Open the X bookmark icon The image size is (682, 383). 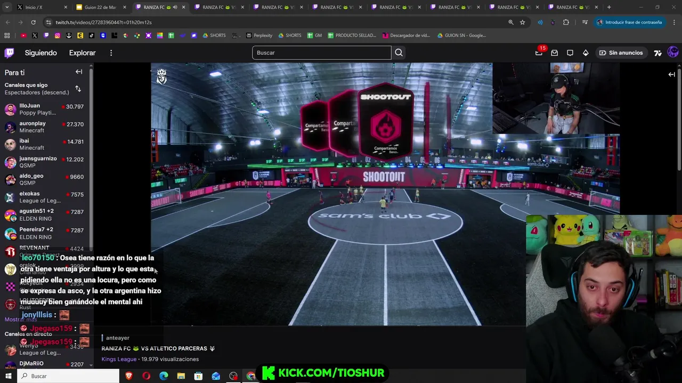pos(35,36)
